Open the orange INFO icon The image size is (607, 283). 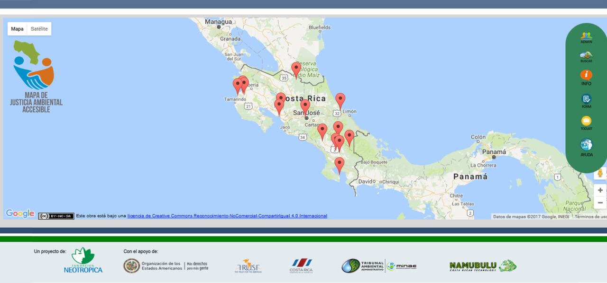(586, 76)
